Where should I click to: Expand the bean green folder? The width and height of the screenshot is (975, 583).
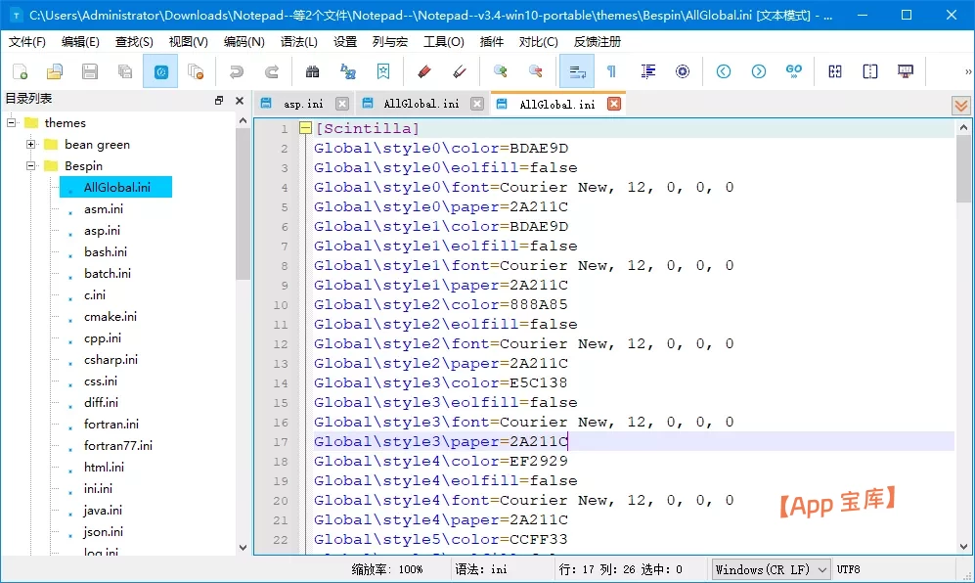pyautogui.click(x=31, y=145)
